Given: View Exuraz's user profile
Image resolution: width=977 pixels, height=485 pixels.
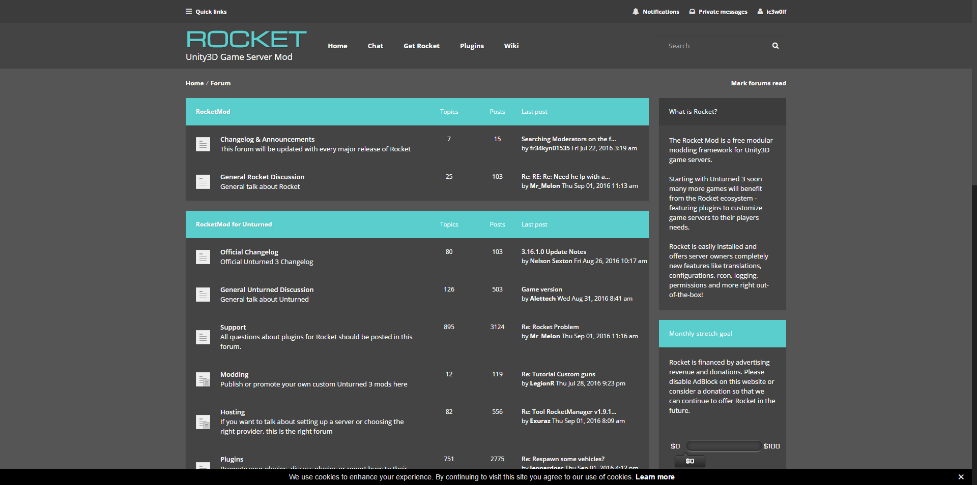Looking at the screenshot, I should click(540, 421).
